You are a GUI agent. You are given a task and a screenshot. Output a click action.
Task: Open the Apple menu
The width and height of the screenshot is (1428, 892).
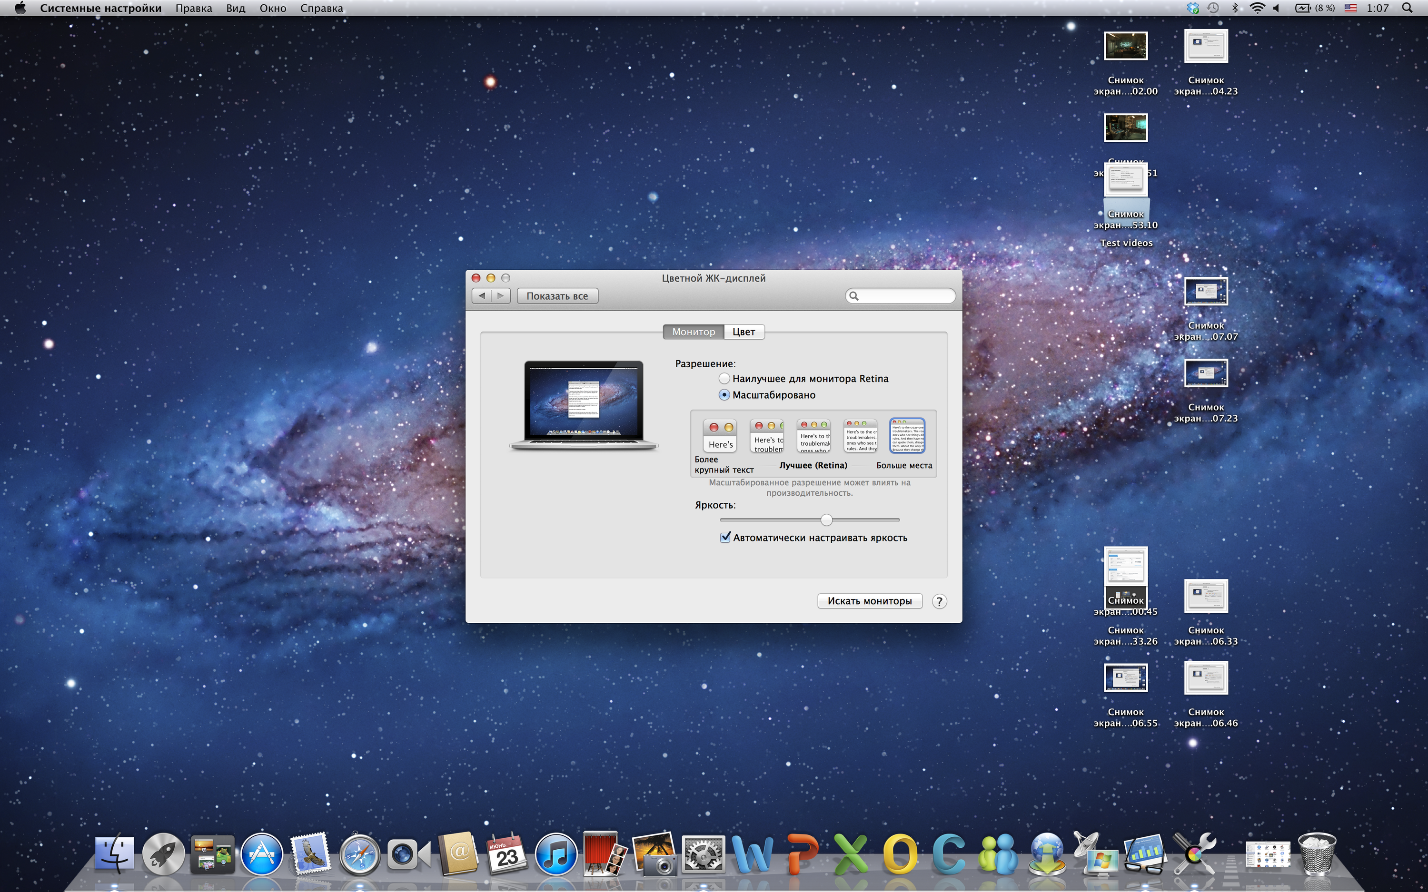20,8
